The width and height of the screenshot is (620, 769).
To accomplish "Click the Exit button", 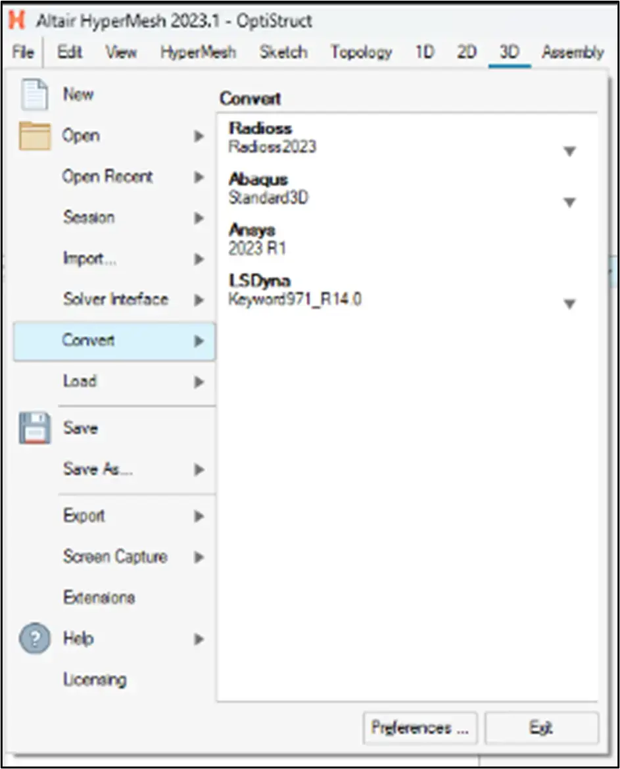I will [x=542, y=728].
